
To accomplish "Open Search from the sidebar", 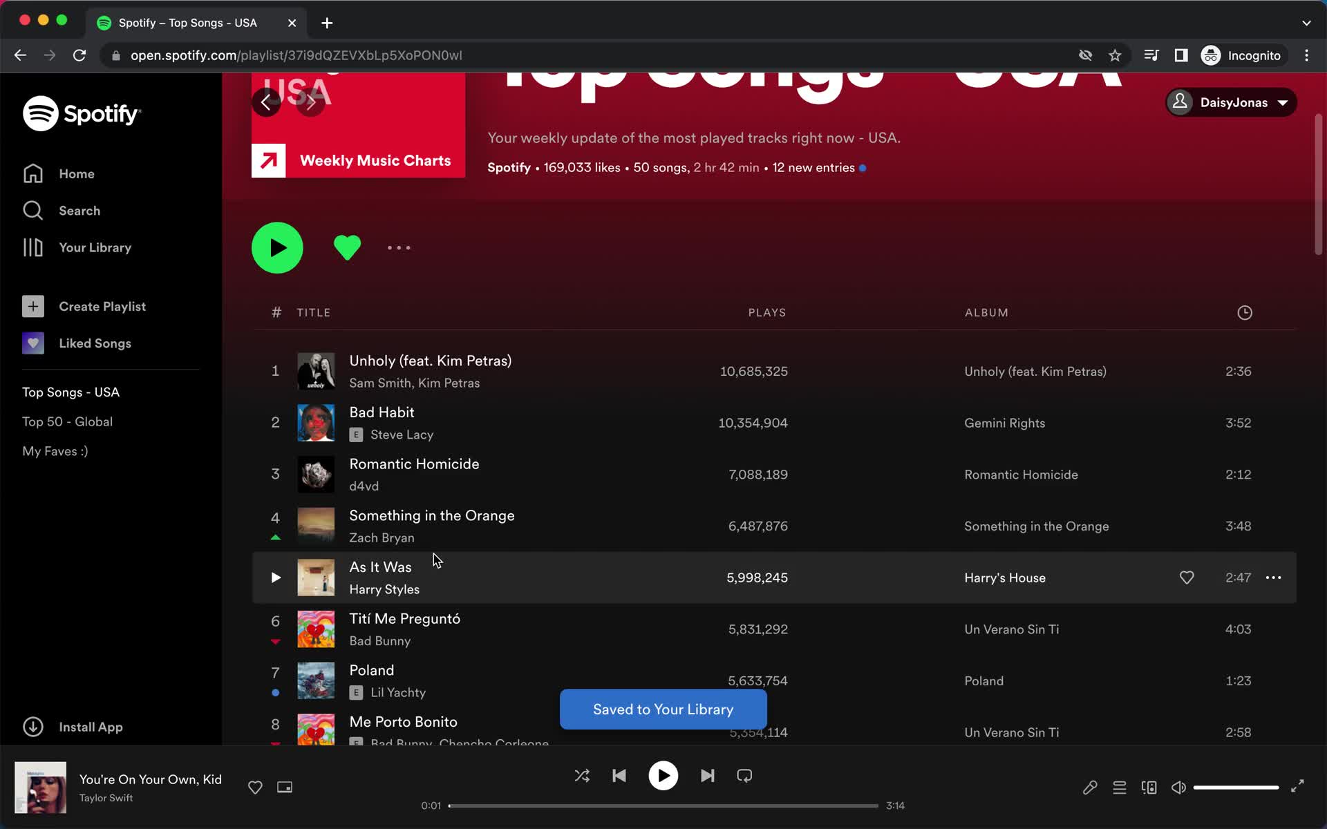I will pyautogui.click(x=62, y=210).
